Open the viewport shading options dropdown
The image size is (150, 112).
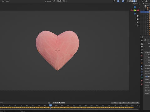tap(138, 1)
